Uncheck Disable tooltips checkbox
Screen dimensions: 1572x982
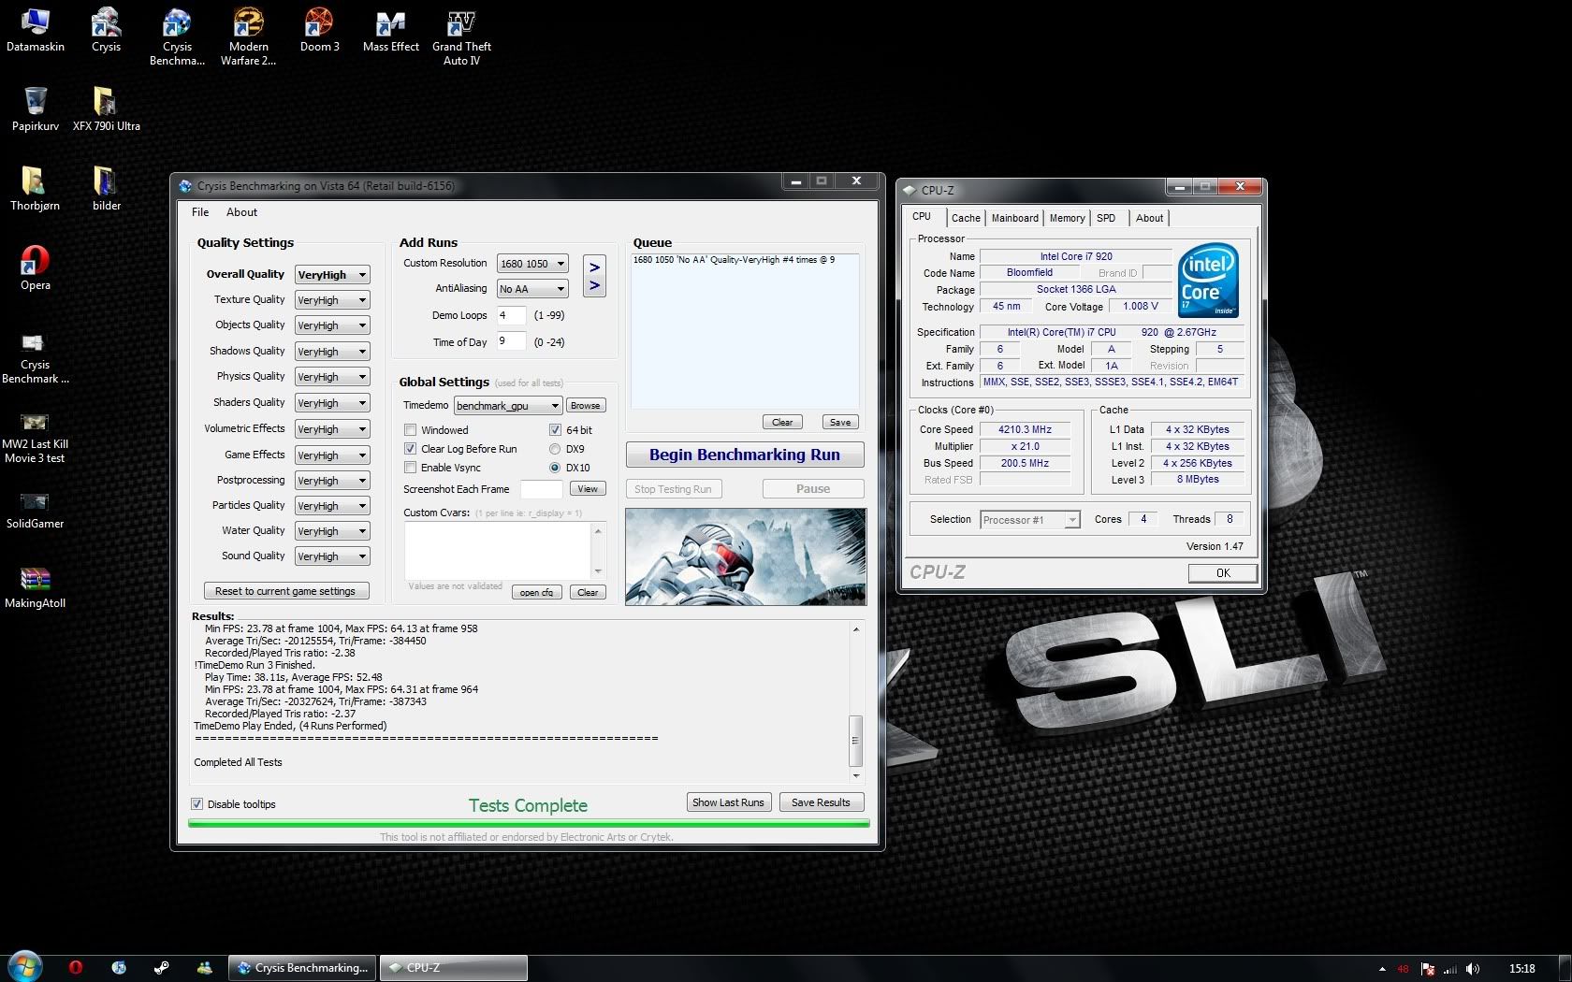196,804
